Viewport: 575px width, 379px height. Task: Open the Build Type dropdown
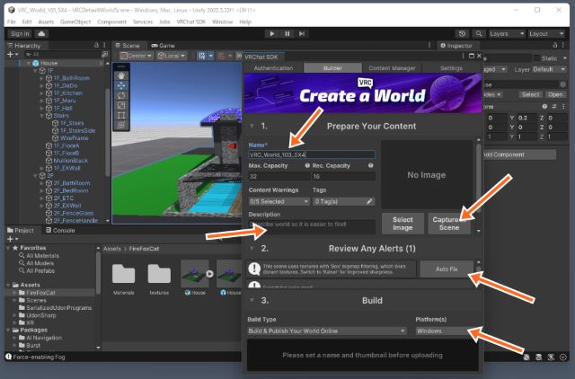(327, 331)
